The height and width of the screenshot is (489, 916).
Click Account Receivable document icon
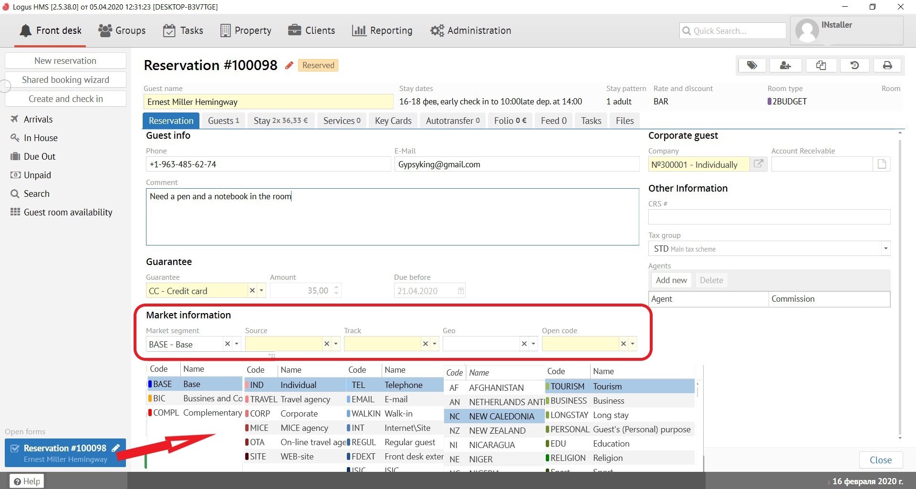point(882,164)
